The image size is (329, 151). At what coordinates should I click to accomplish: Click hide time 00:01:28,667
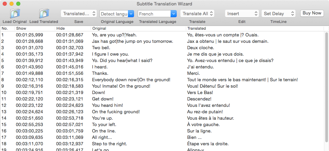coord(70,35)
